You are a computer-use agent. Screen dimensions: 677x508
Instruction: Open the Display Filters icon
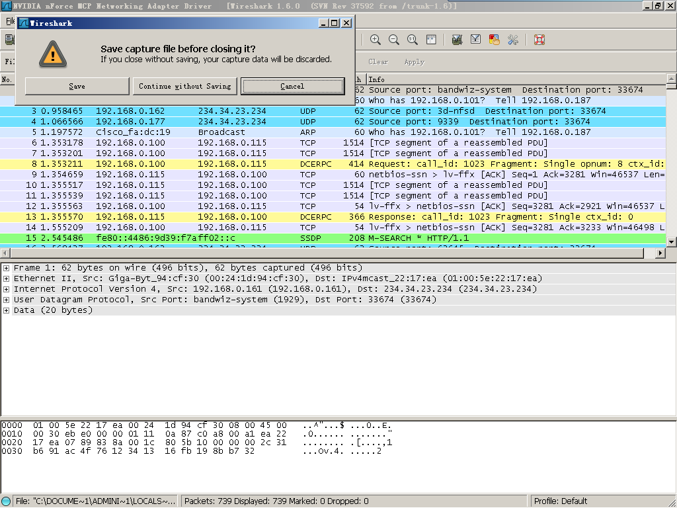[x=475, y=40]
